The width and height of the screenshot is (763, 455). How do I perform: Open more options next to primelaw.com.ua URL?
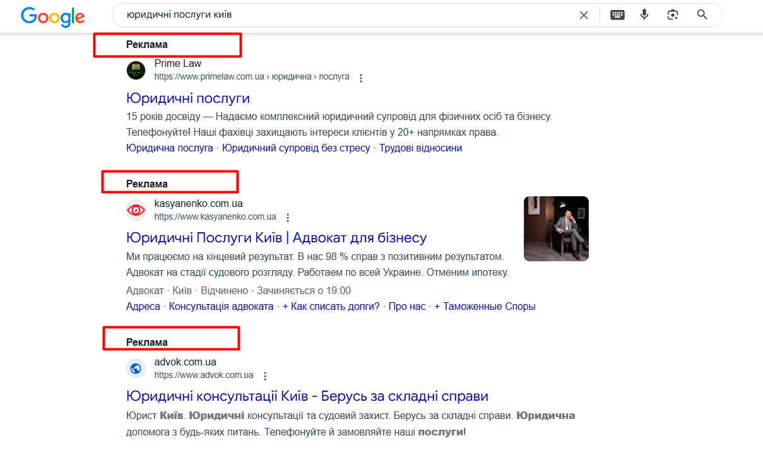coord(361,78)
